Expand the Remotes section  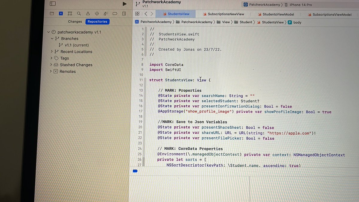[x=51, y=71]
